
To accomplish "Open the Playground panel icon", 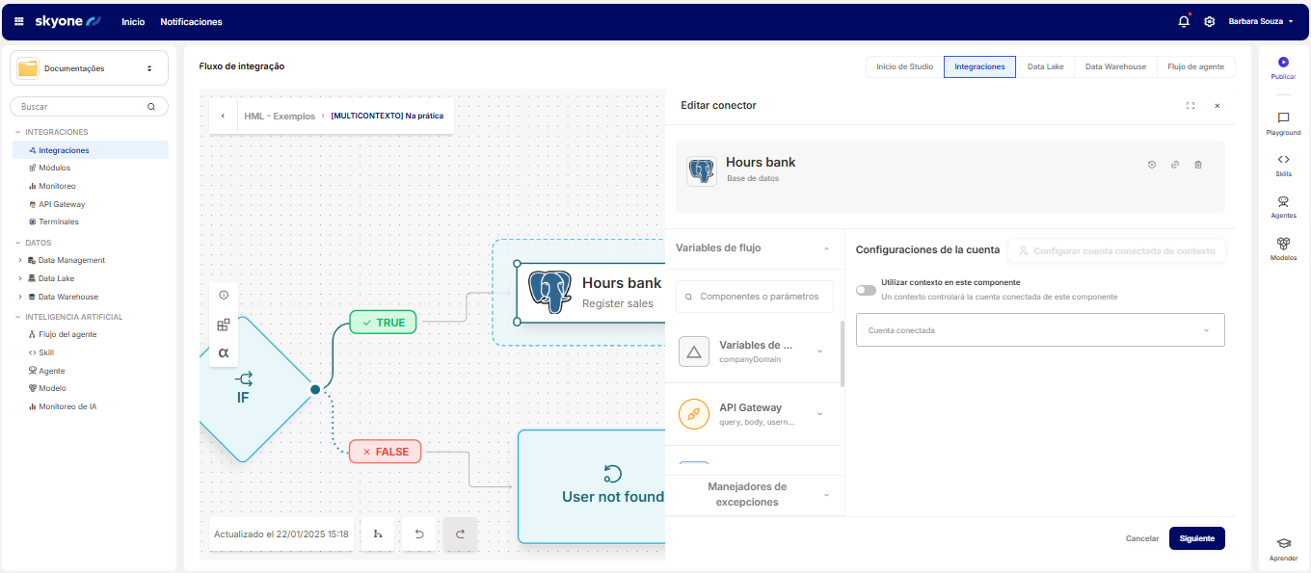I will coord(1283,117).
